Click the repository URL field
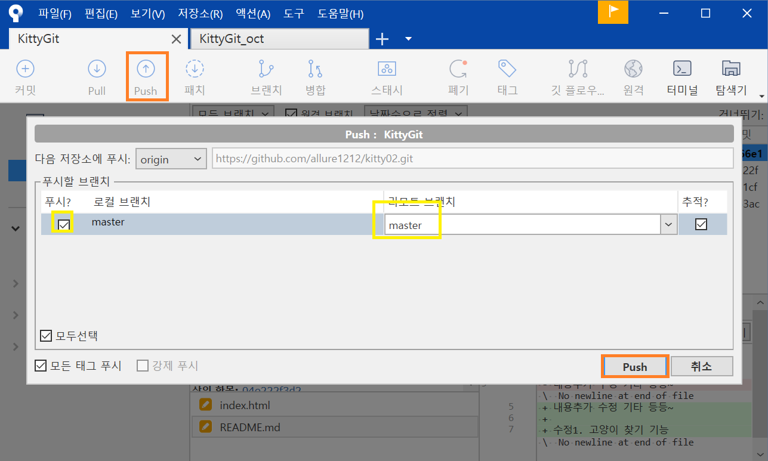The height and width of the screenshot is (461, 768). pos(473,159)
